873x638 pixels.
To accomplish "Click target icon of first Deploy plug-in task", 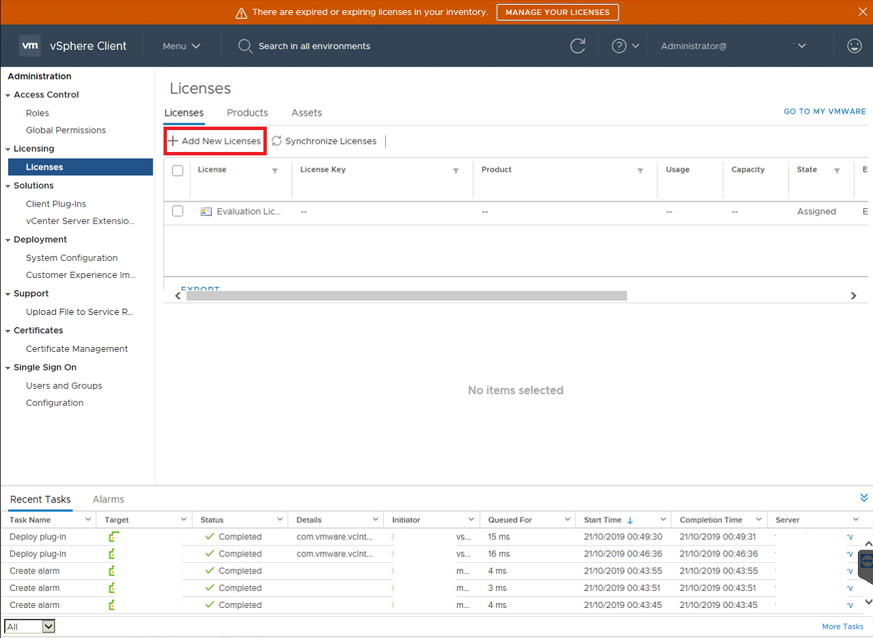I will coord(114,537).
